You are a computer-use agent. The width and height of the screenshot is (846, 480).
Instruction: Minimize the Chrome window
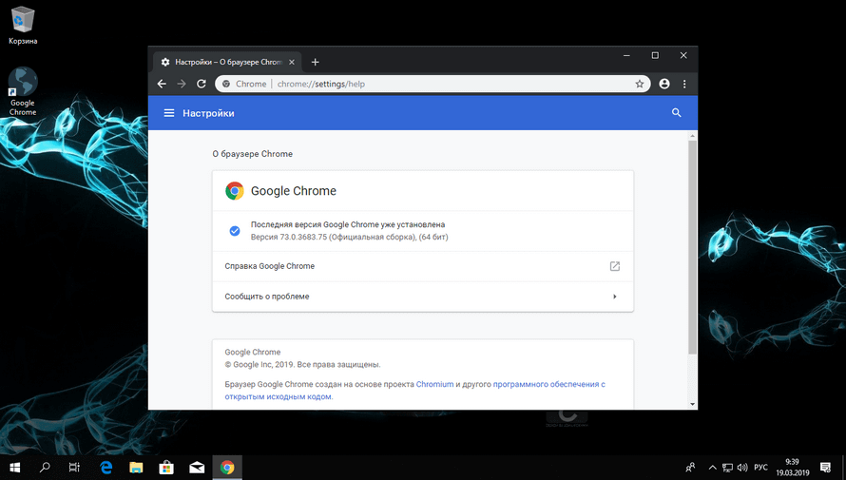pos(626,55)
